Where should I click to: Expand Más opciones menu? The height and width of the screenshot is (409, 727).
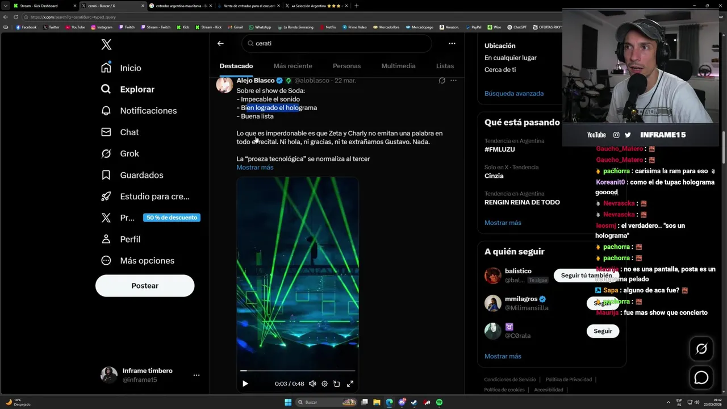(x=137, y=261)
